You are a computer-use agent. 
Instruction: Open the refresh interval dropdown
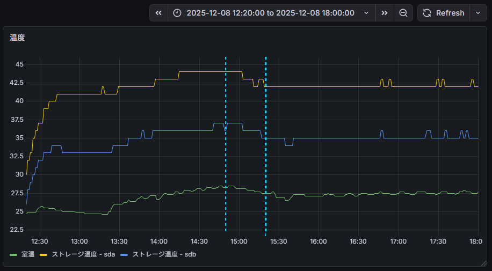(x=478, y=13)
